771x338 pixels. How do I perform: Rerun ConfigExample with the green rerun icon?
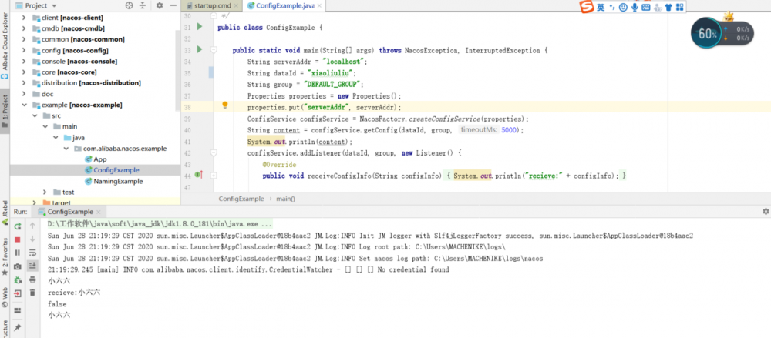point(18,226)
